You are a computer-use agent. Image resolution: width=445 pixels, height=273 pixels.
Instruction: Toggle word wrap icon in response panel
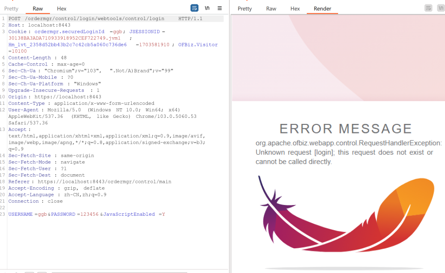[x=428, y=8]
